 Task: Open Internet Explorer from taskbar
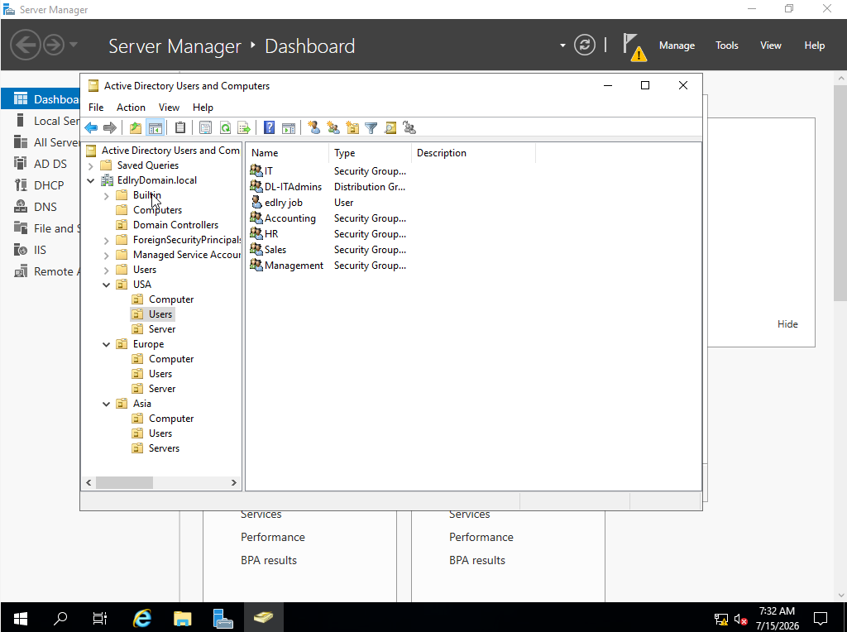click(142, 618)
